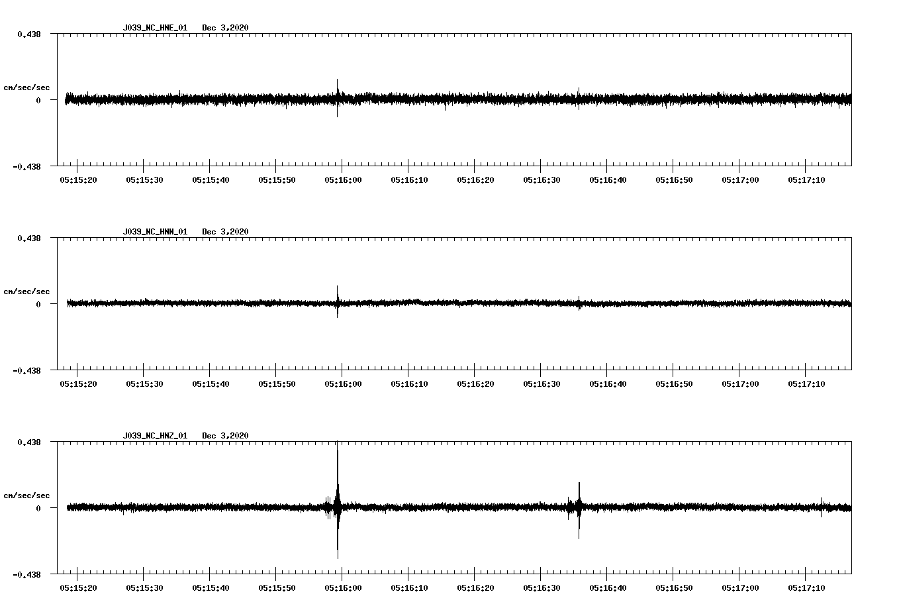Click the zero baseline of the HNN trace
Image resolution: width=899 pixels, height=612 pixels.
click(463, 303)
